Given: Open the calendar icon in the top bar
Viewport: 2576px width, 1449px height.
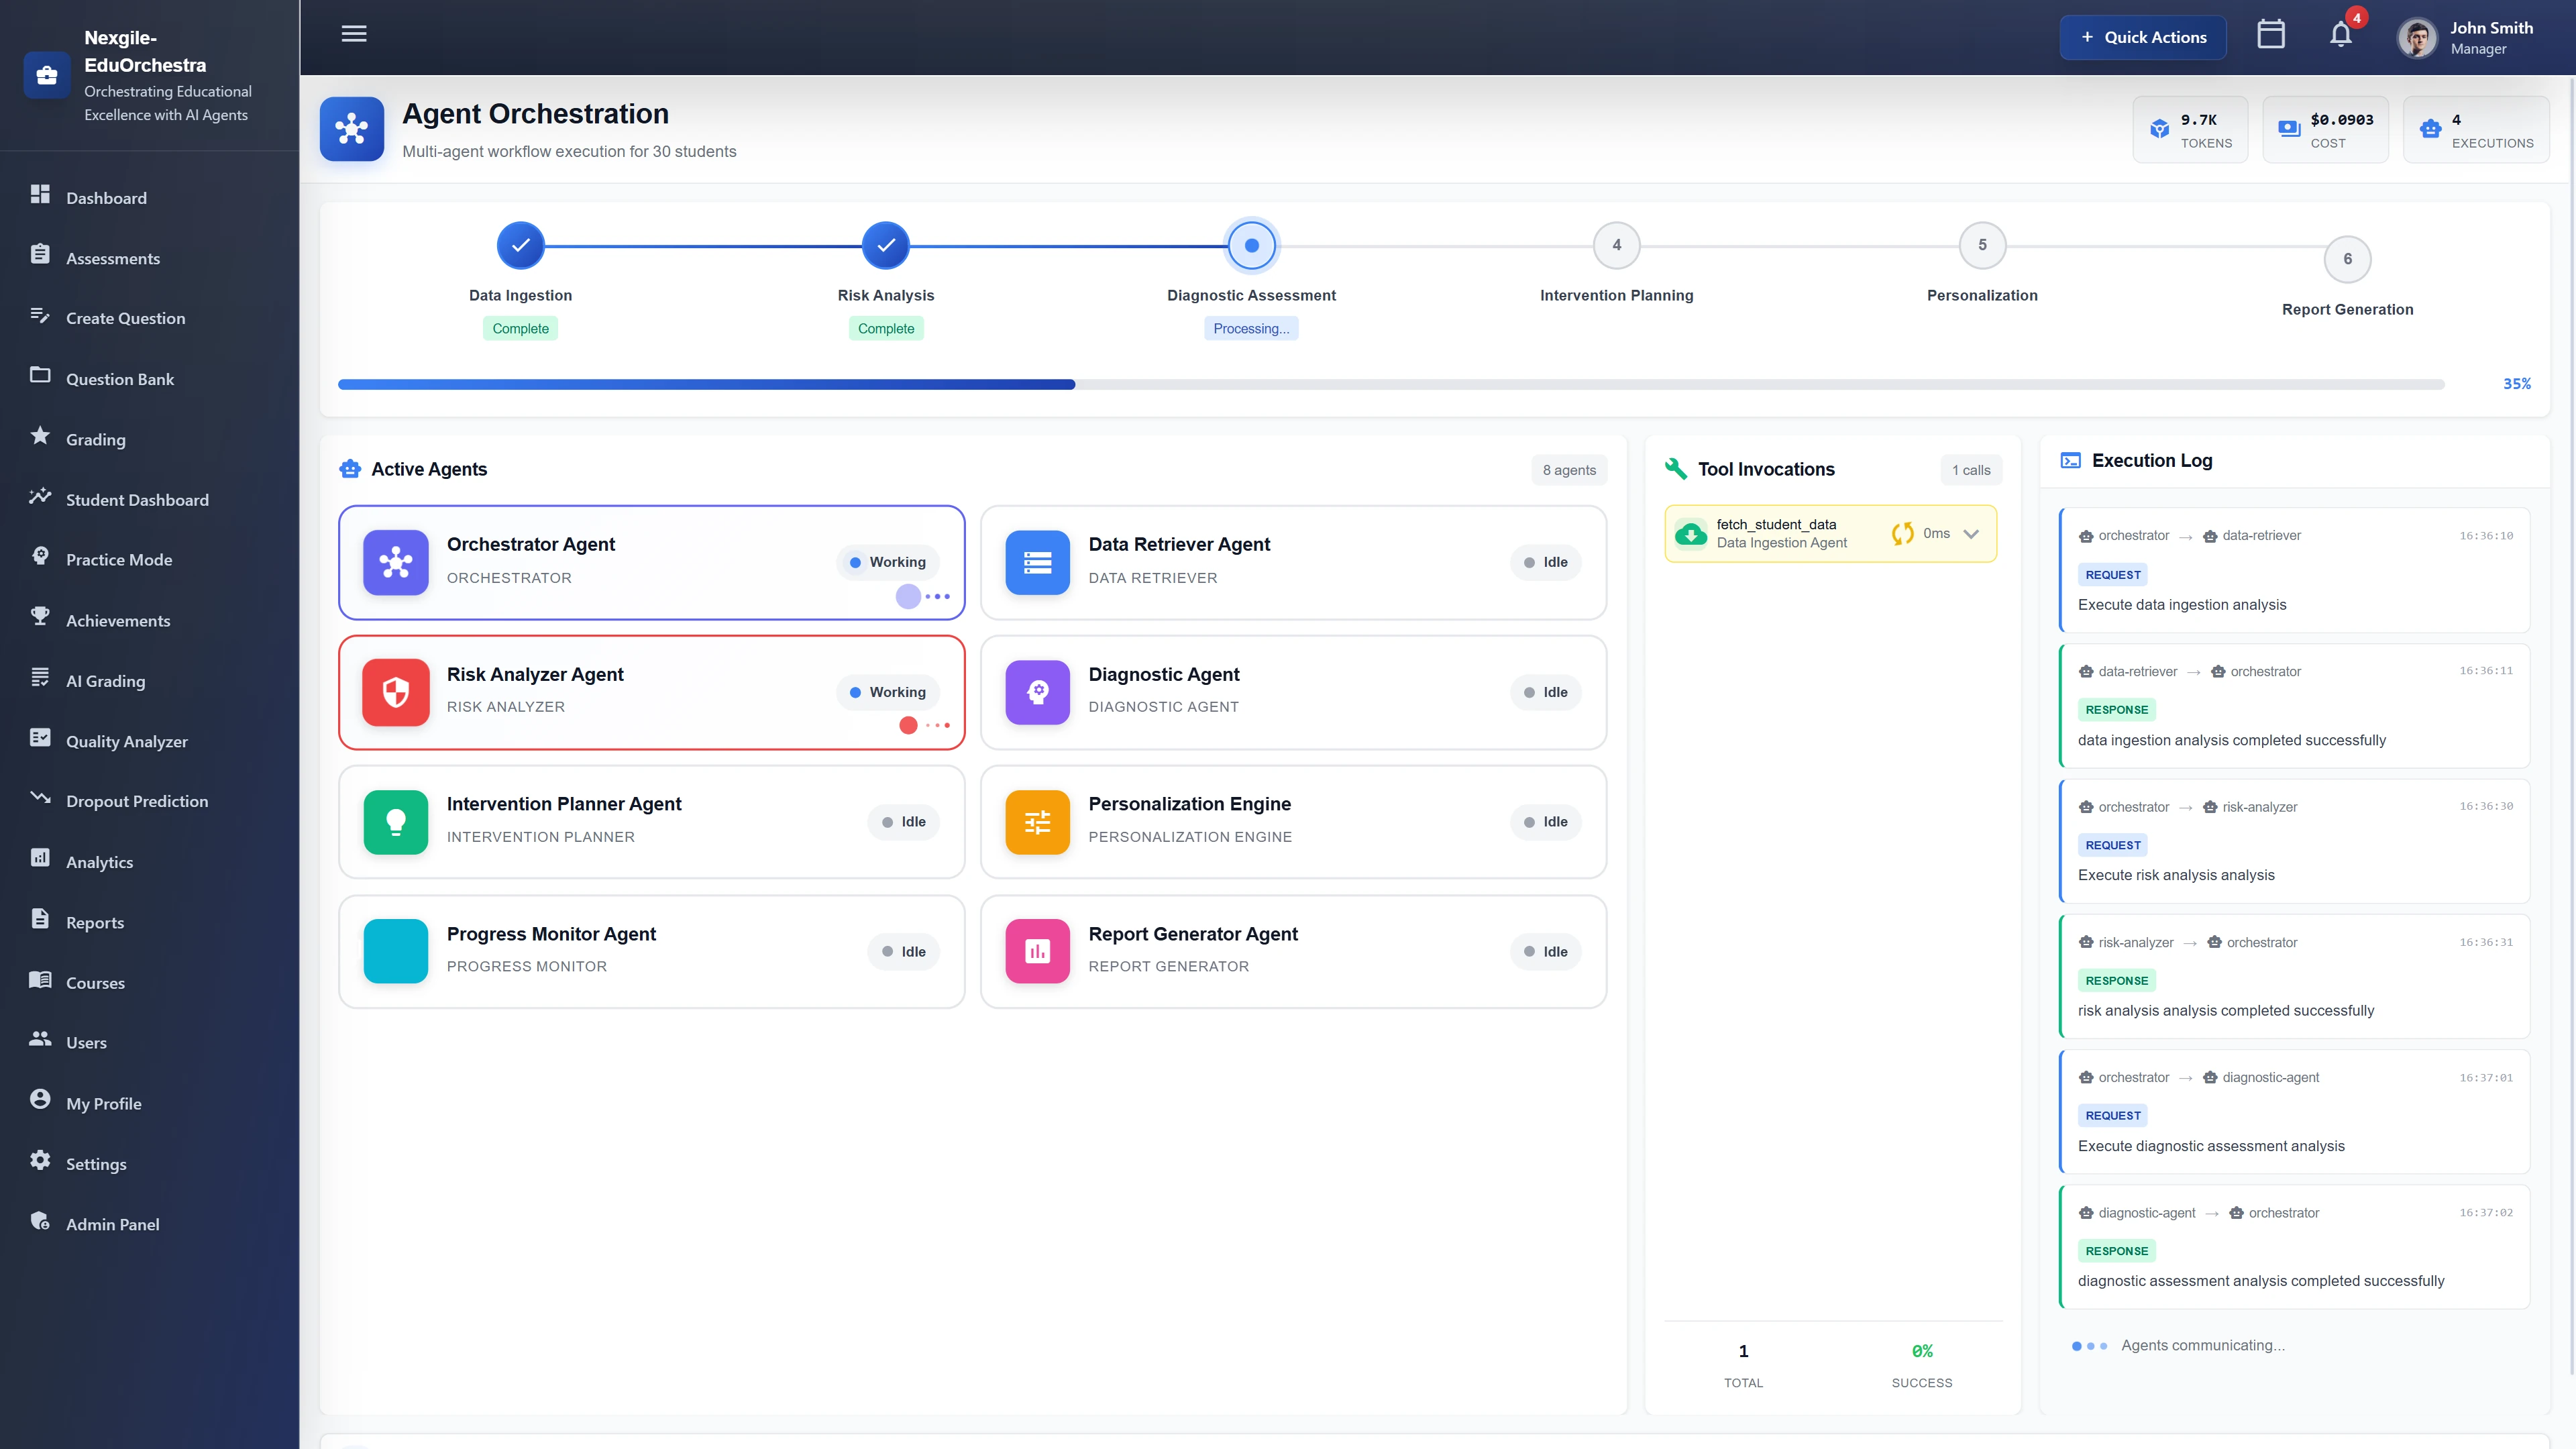Looking at the screenshot, I should pyautogui.click(x=2271, y=34).
